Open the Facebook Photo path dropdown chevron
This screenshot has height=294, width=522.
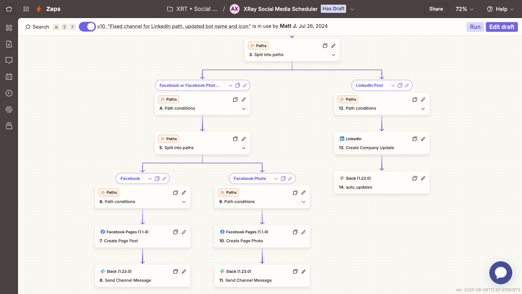click(276, 178)
